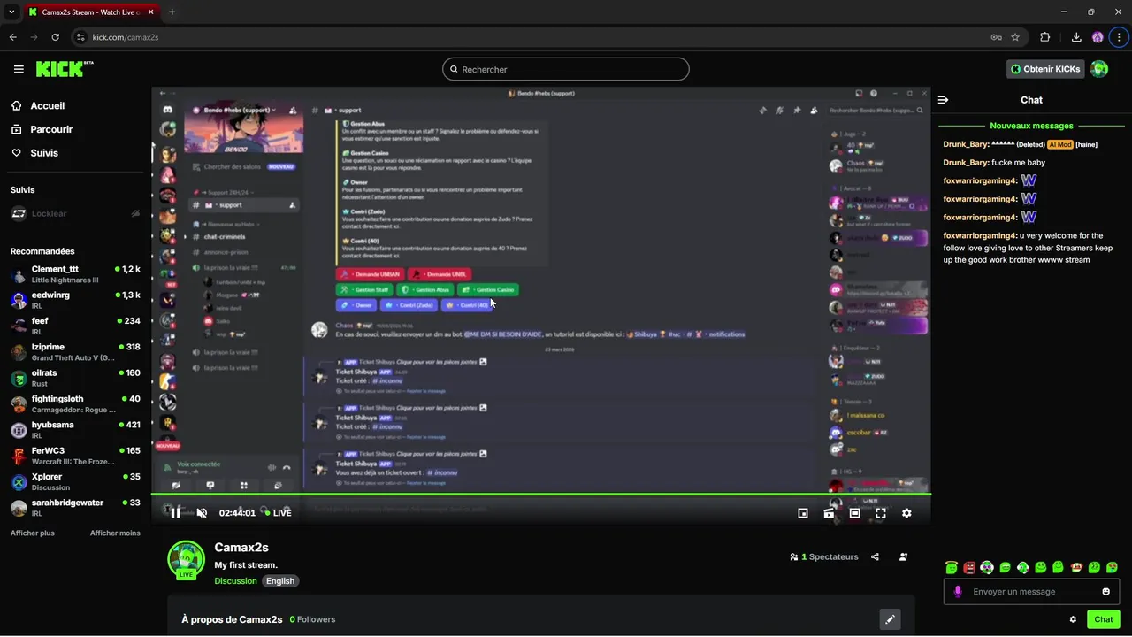Viewport: 1132px width, 637px height.
Task: Click the Spectateurs viewer count
Action: [824, 557]
